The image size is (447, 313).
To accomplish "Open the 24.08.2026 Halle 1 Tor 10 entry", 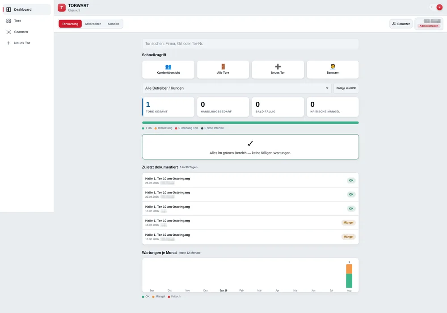I will 250,180.
